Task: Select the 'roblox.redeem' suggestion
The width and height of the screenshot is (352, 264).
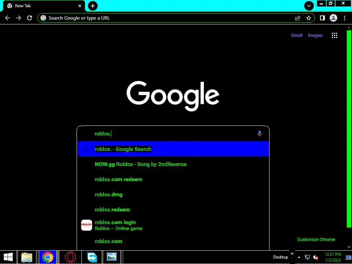Action: tap(173, 209)
